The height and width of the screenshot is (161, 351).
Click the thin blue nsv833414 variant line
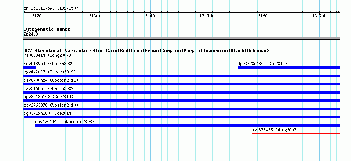[x=181, y=59]
